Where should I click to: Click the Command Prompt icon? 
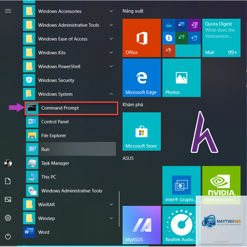click(32, 108)
